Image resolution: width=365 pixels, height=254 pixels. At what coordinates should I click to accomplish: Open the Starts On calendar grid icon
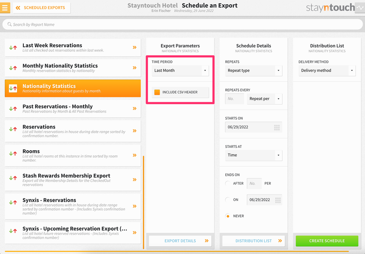277,127
